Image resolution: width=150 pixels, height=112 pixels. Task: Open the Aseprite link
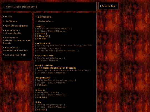[x=40, y=26]
